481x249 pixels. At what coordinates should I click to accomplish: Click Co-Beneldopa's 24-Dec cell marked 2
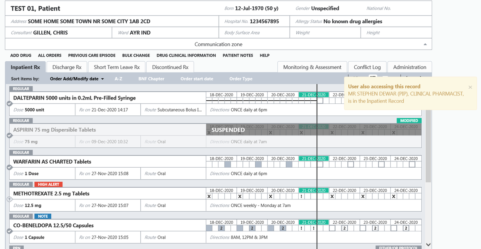[406, 228]
